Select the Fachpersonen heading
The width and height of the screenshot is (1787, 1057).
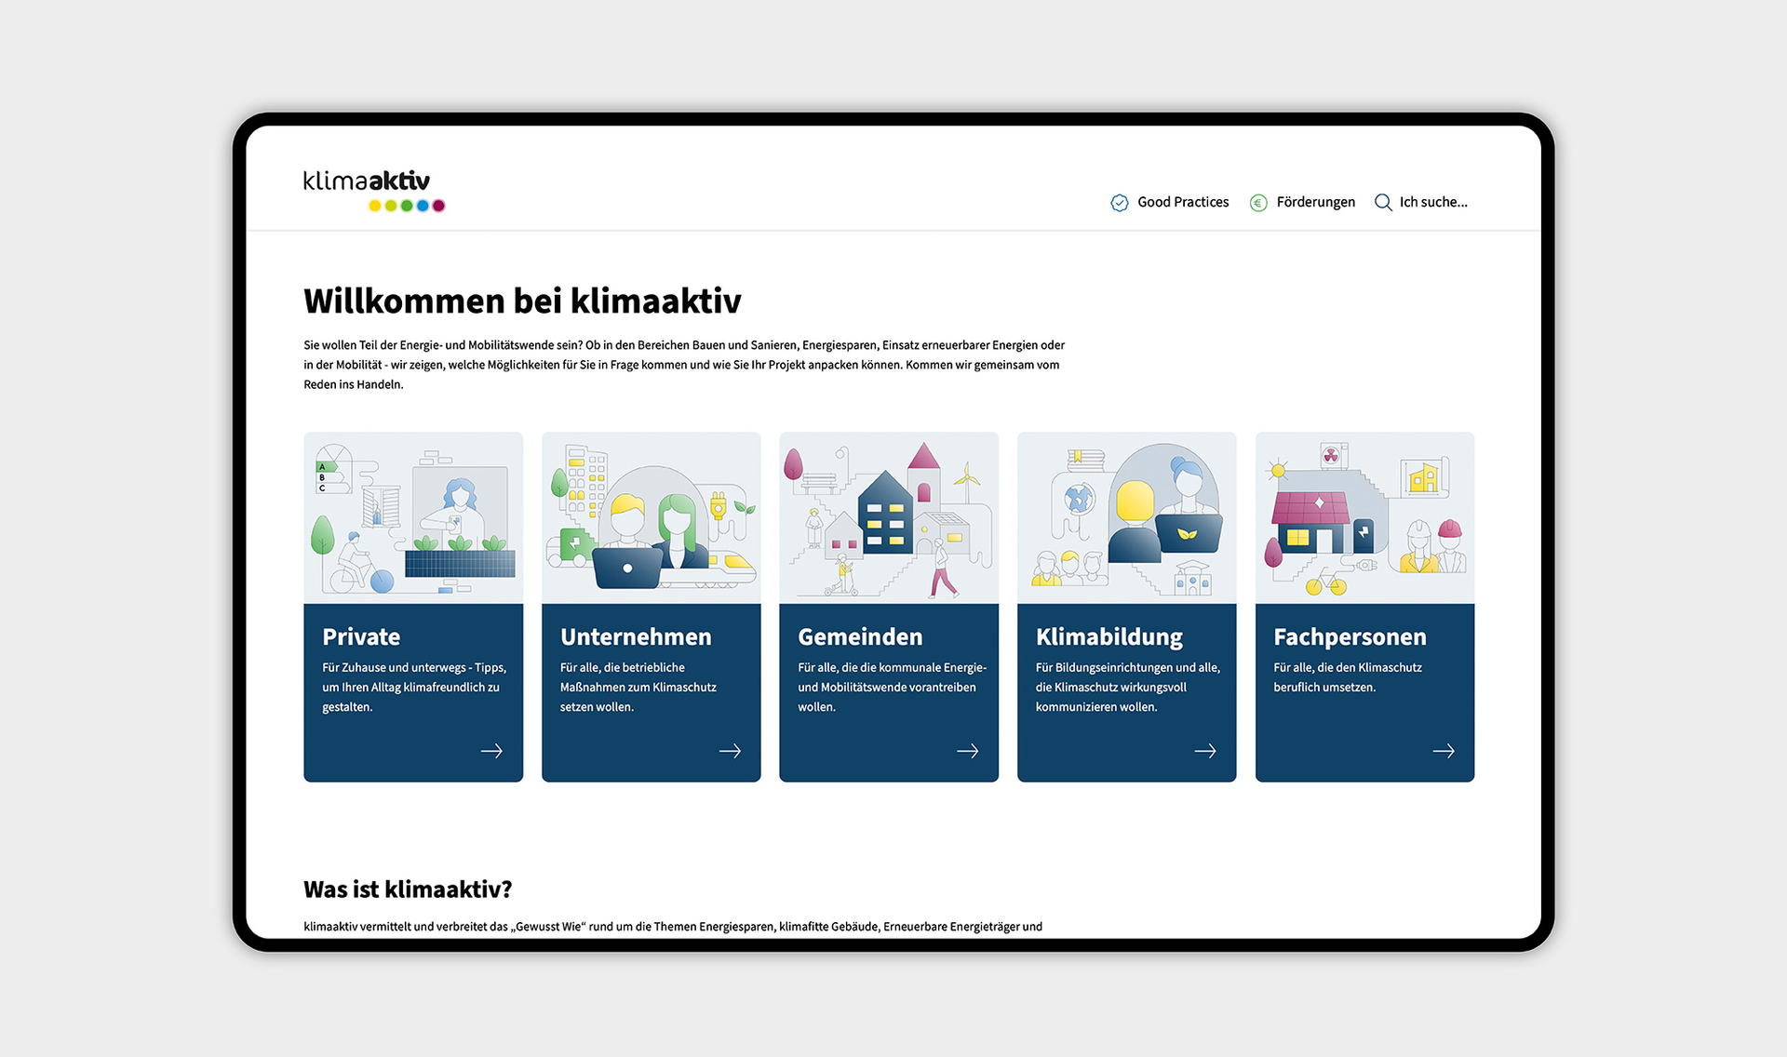coord(1350,637)
